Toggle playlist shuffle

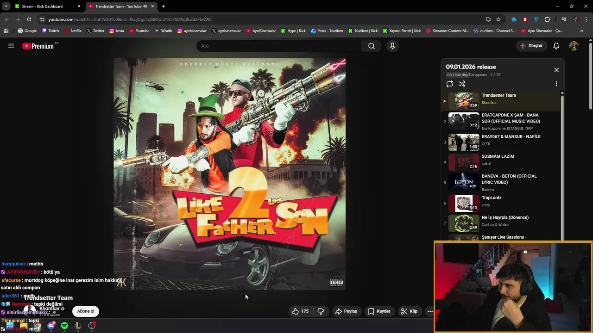(462, 84)
